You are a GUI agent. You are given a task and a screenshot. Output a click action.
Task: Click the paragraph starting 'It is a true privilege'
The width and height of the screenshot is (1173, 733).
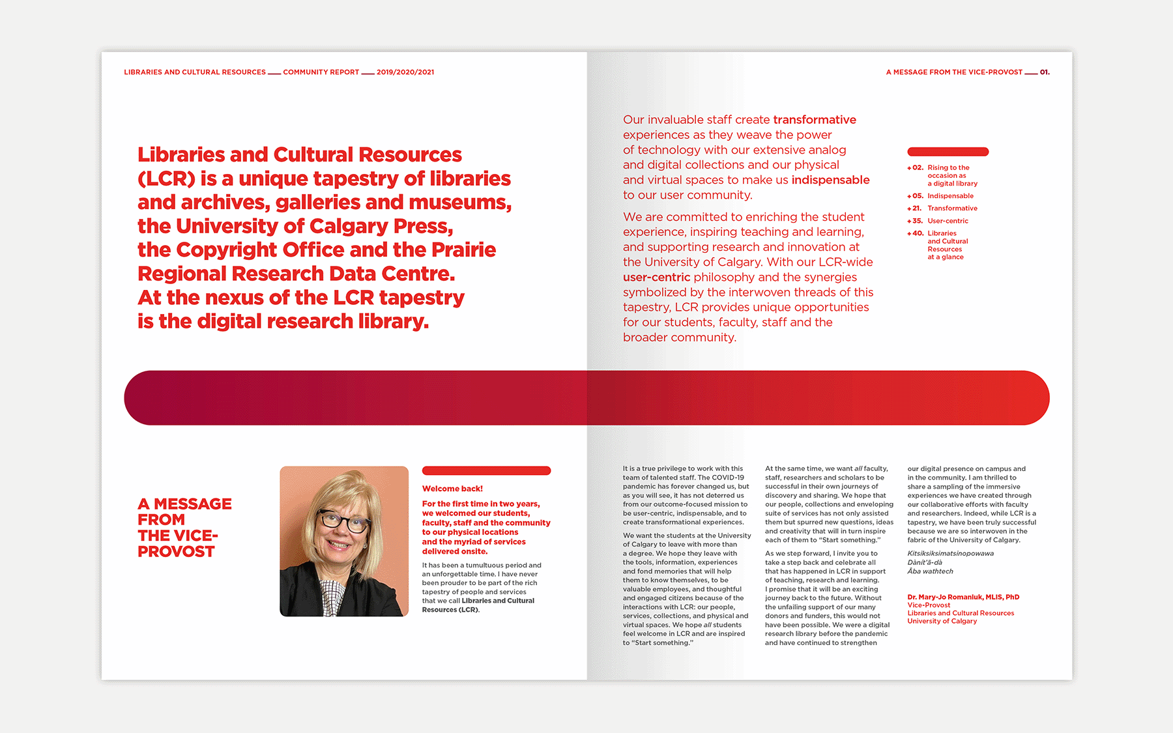686,495
